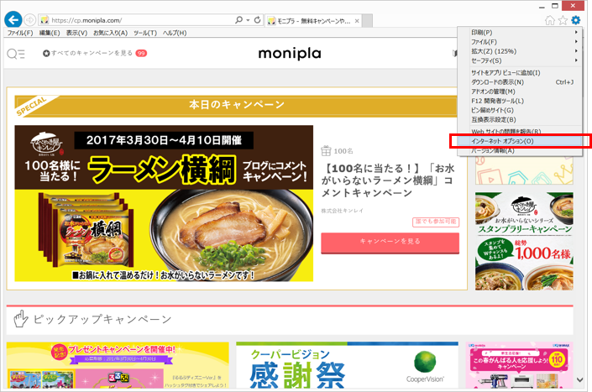This screenshot has height=392, width=592.
Task: Open the 編集(E) menu
Action: [50, 33]
